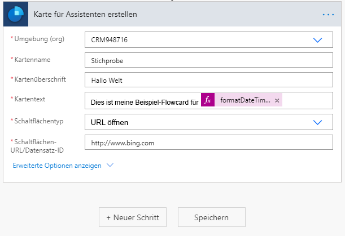This screenshot has width=345, height=236.
Task: Click the Dynamics 365 connector icon
Action: [x=15, y=14]
